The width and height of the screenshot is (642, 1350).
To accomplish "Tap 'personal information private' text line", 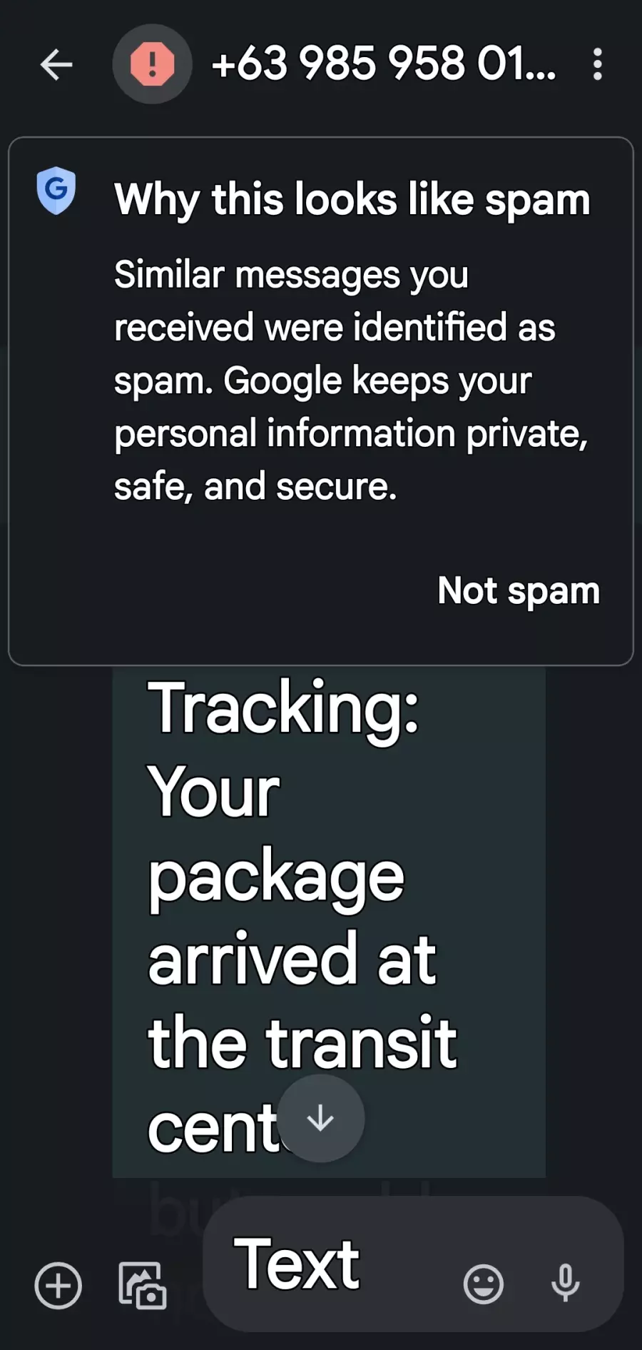I will coord(351,433).
